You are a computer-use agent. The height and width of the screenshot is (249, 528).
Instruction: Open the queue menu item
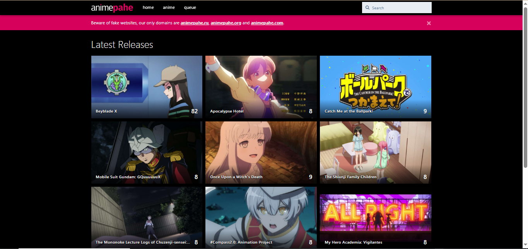(190, 8)
